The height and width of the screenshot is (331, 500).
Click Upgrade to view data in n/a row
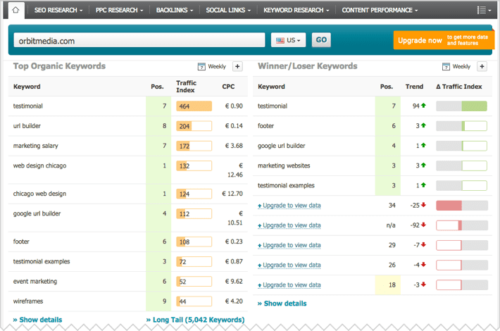[289, 225]
